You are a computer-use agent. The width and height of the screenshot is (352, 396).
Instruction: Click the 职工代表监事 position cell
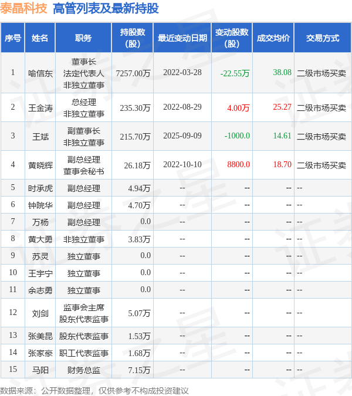pos(83,353)
